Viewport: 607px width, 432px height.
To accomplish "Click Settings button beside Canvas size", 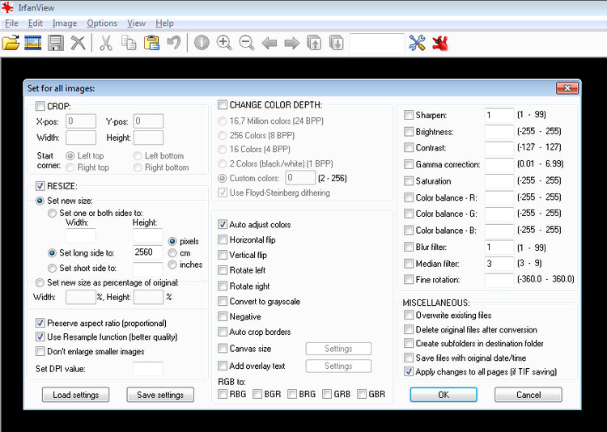I will (x=338, y=349).
